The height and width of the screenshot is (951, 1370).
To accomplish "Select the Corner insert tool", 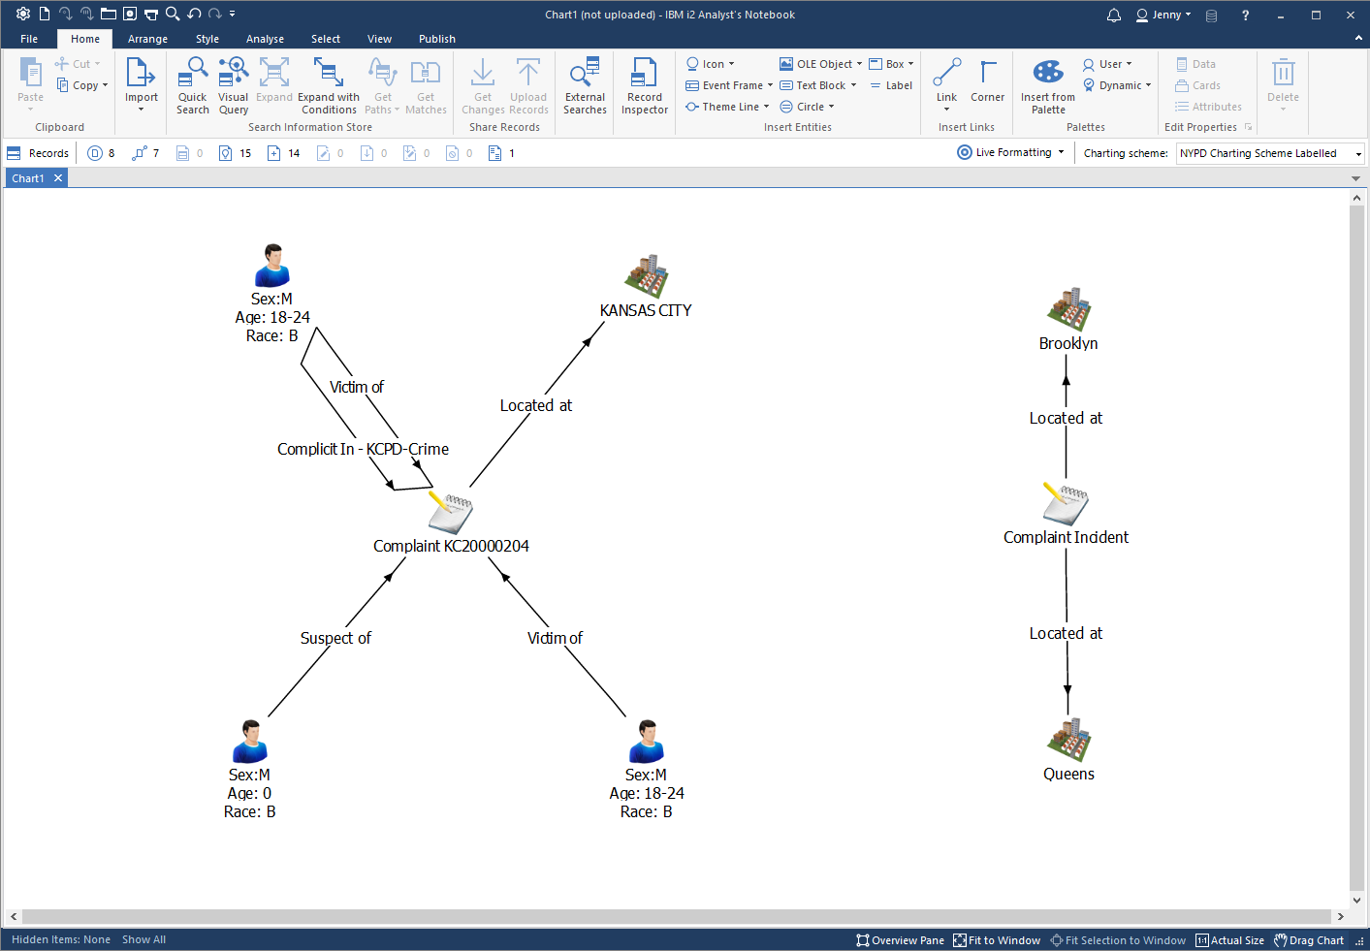I will (987, 82).
